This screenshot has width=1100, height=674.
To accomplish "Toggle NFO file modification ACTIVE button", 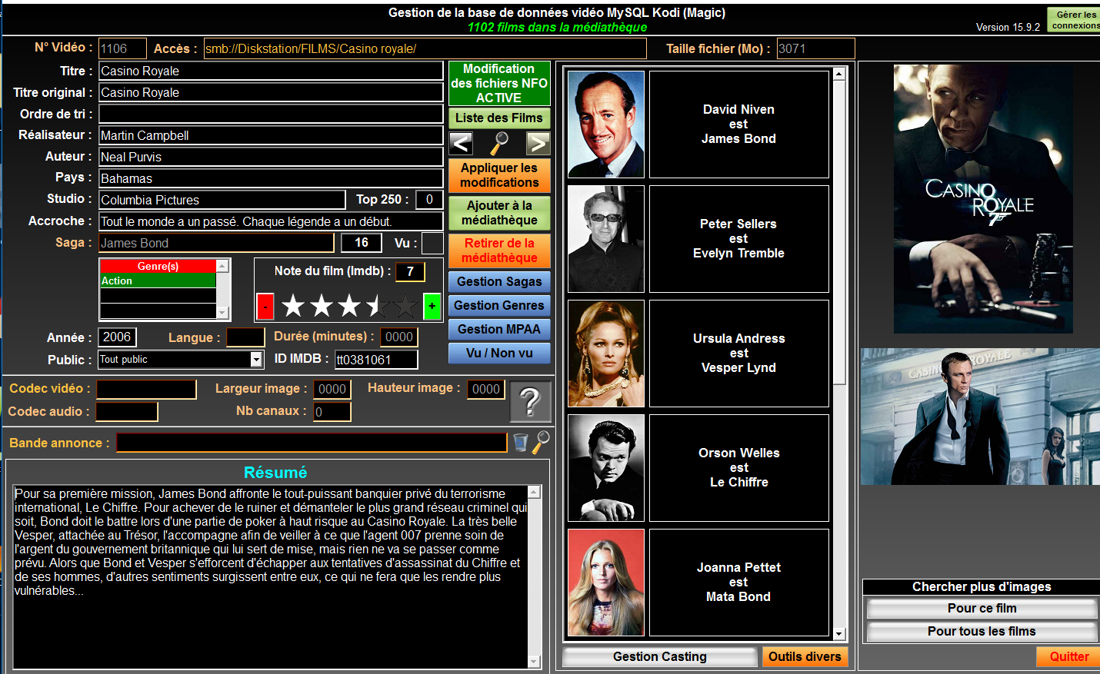I will click(499, 83).
